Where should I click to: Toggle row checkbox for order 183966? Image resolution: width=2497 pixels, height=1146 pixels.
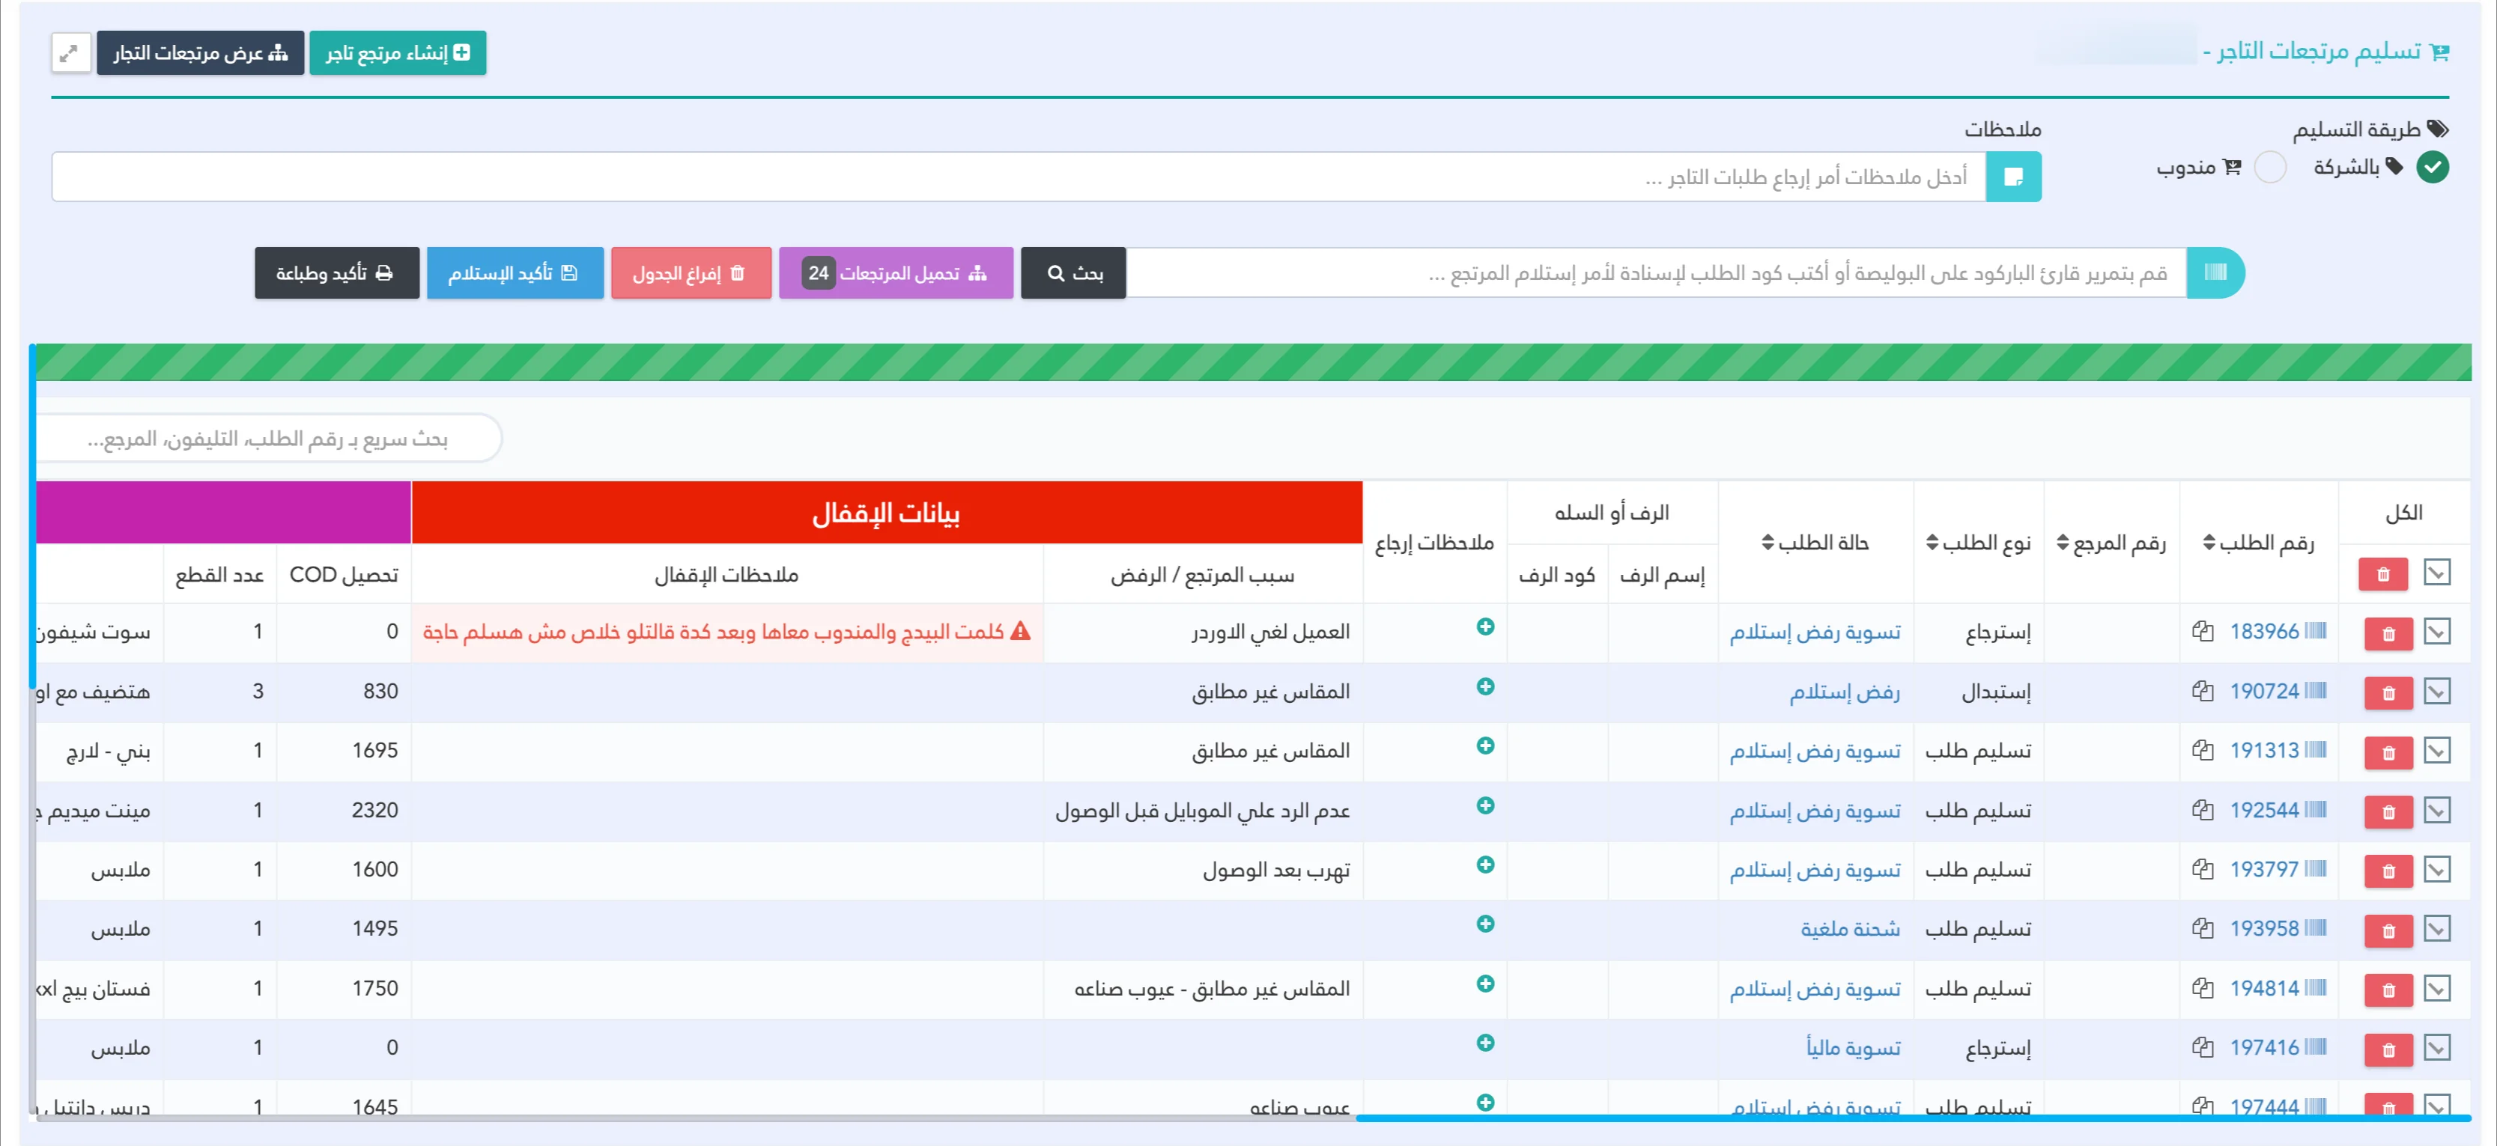[2437, 632]
